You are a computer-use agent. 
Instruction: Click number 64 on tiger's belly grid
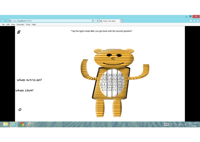[120, 84]
